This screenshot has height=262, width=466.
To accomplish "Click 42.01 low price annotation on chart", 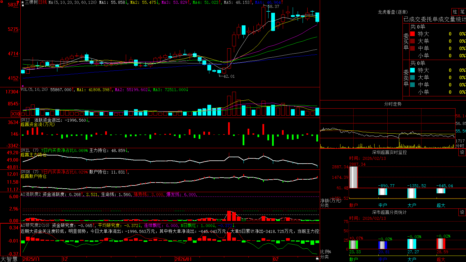I will coord(229,76).
